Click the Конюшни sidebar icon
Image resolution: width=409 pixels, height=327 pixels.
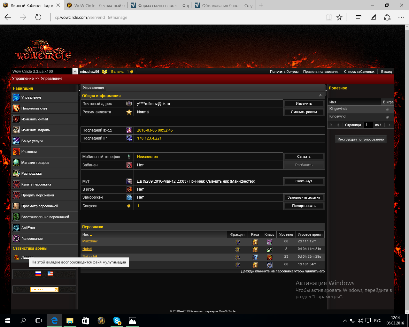[16, 152]
